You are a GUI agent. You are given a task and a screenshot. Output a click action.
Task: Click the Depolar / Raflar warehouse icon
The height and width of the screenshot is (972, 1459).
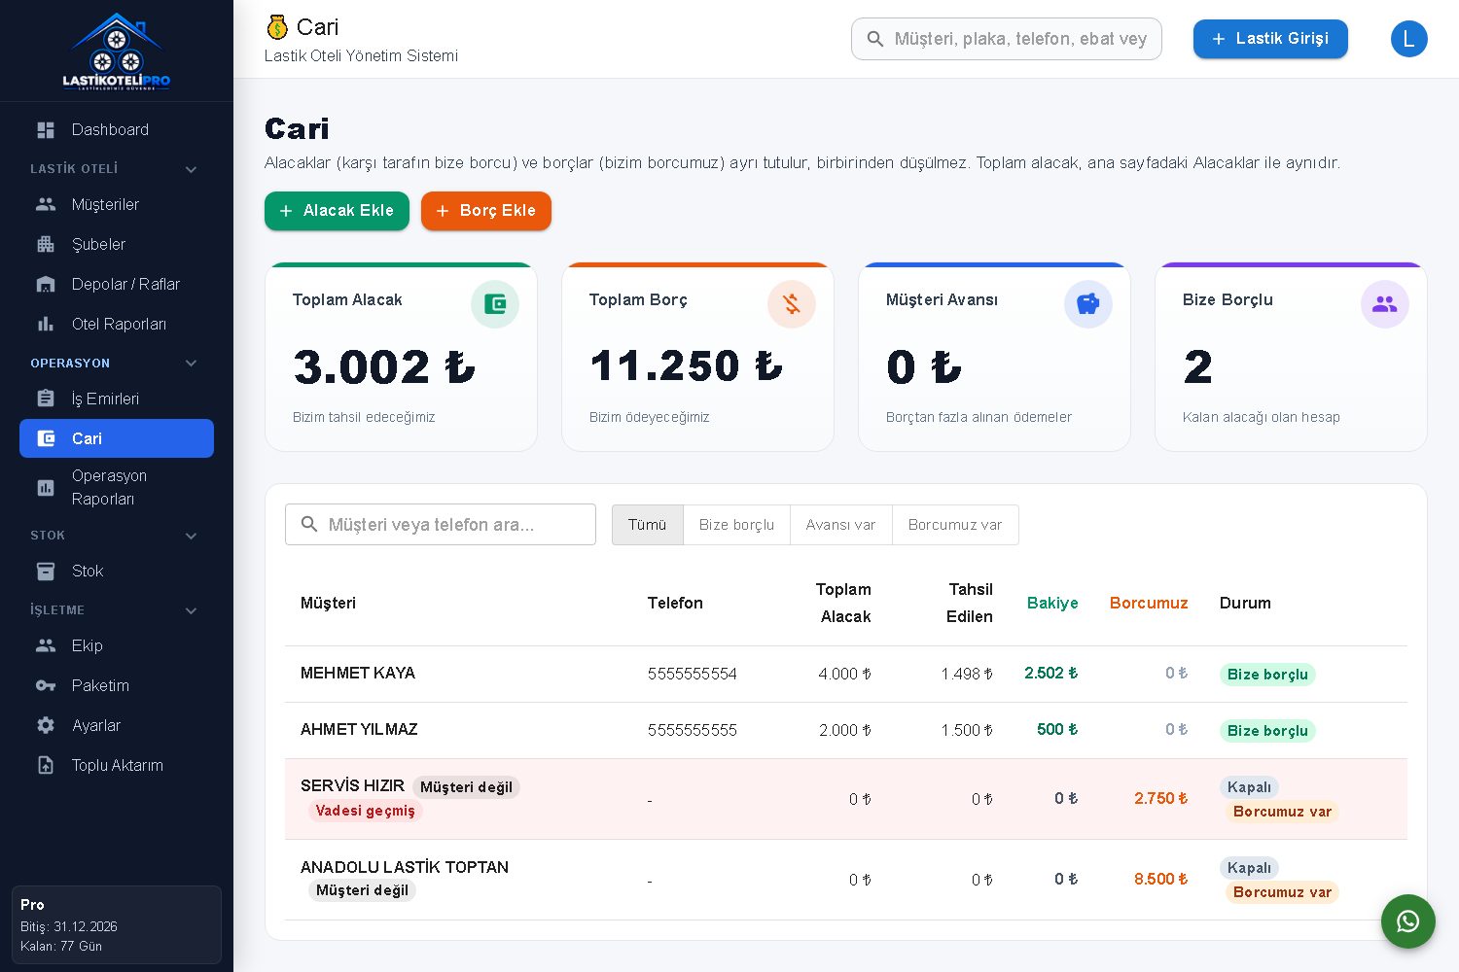coord(46,285)
